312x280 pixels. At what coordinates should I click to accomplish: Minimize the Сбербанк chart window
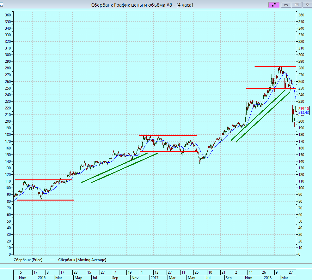click(286, 5)
